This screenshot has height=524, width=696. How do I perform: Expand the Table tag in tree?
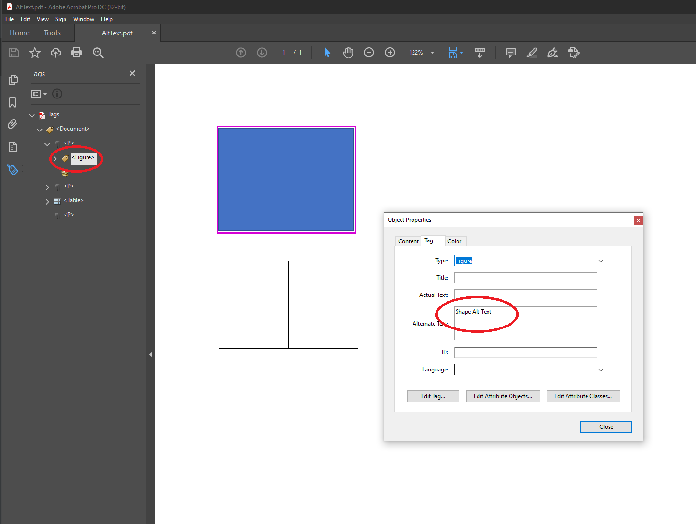[47, 201]
